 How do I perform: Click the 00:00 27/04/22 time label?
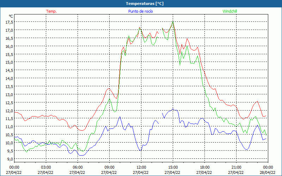14,170
